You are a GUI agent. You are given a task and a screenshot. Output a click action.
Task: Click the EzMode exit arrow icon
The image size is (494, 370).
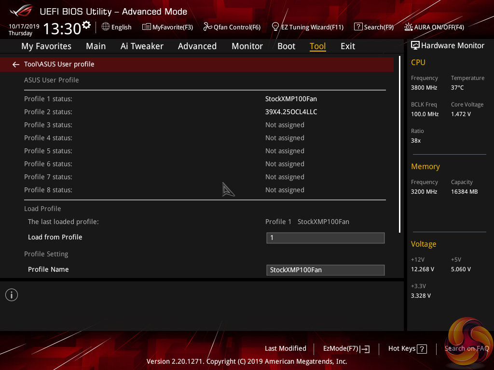(x=365, y=349)
